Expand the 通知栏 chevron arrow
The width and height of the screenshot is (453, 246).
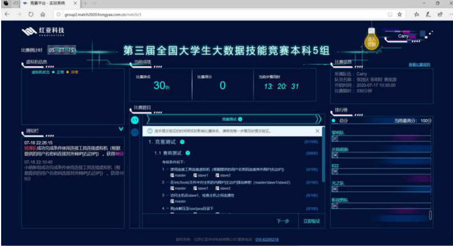(121, 129)
